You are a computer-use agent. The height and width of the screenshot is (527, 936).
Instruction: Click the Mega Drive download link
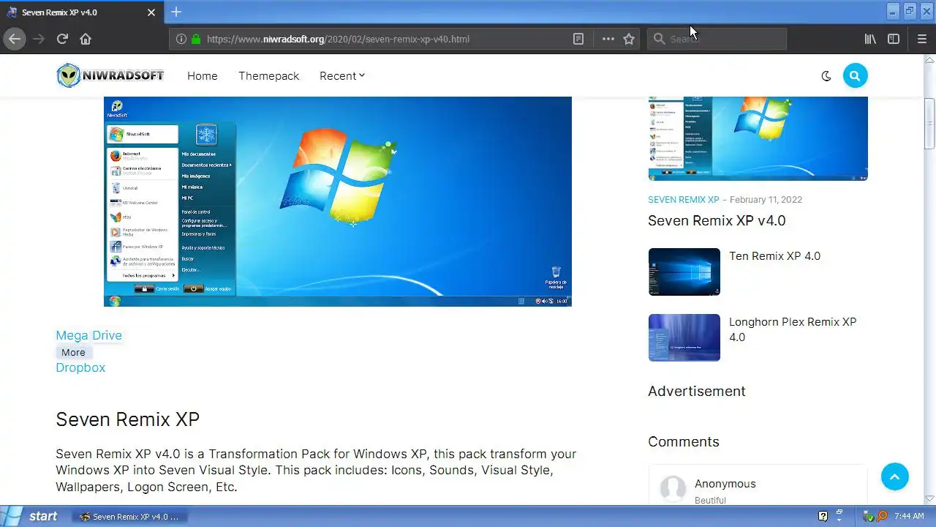click(88, 335)
